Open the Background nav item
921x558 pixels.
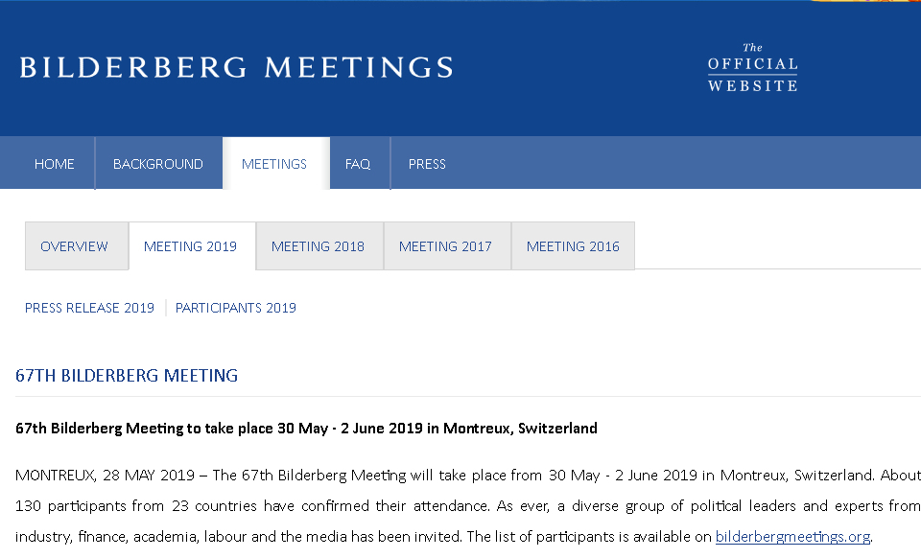158,164
